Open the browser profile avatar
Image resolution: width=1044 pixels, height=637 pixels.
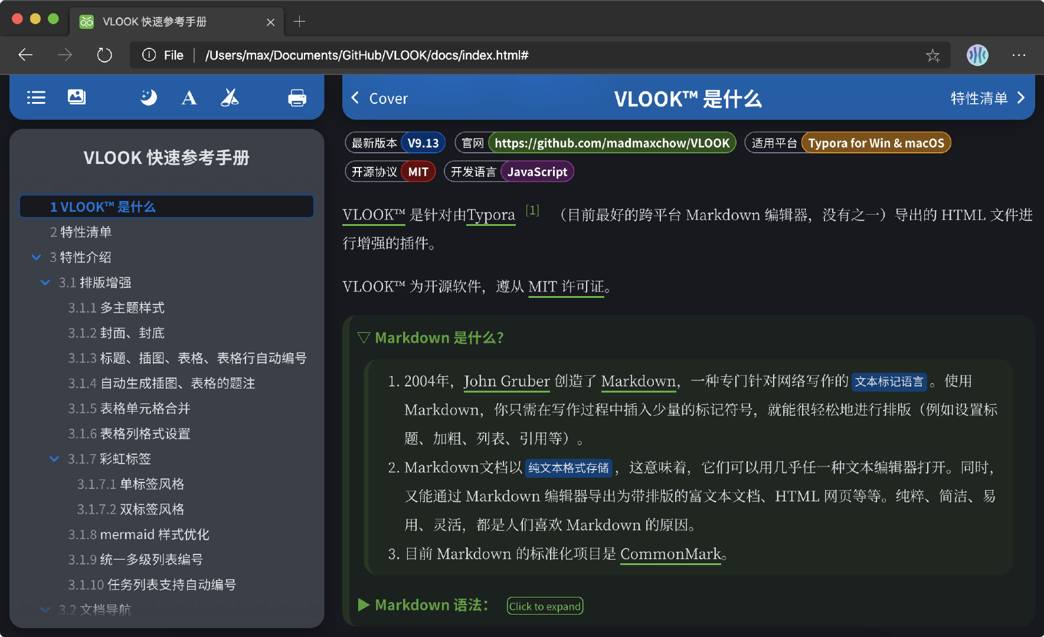point(977,55)
